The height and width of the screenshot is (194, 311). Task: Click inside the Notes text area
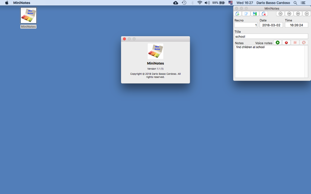pyautogui.click(x=270, y=62)
